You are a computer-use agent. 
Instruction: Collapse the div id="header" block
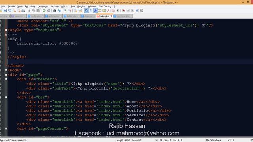pyautogui.click(x=6, y=79)
